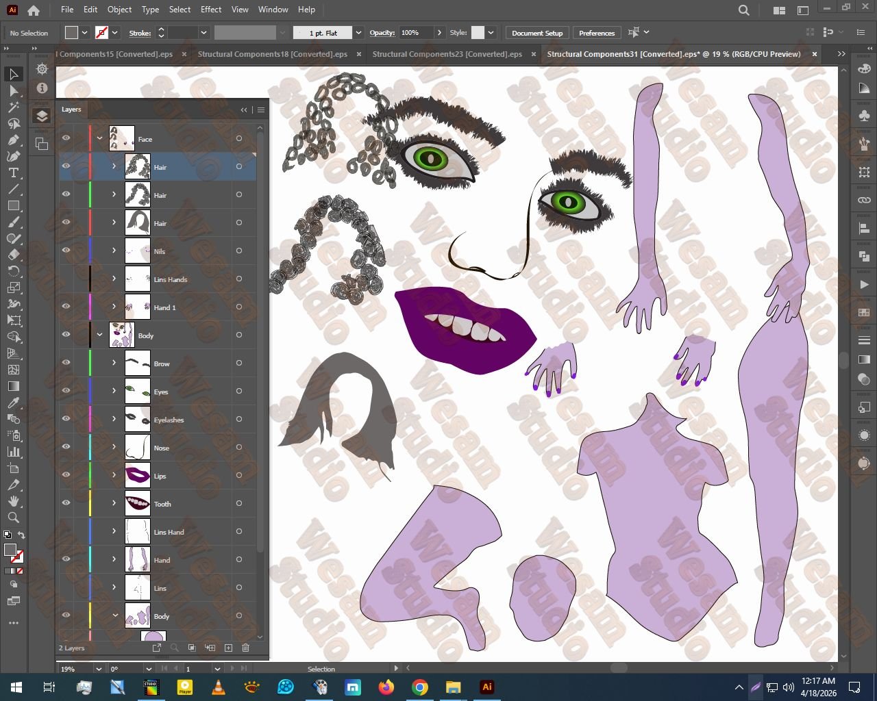Go to next artboard in status bar
The width and height of the screenshot is (877, 701).
click(233, 669)
